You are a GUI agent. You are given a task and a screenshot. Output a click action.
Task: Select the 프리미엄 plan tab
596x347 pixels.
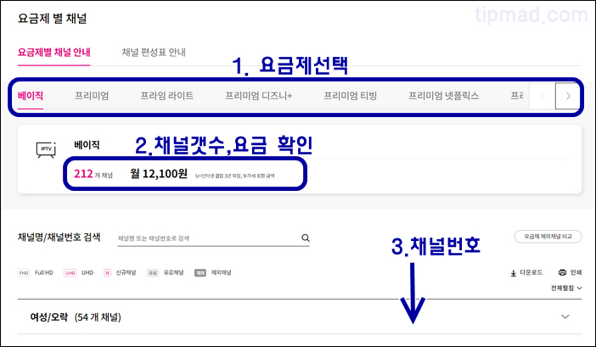pos(92,96)
